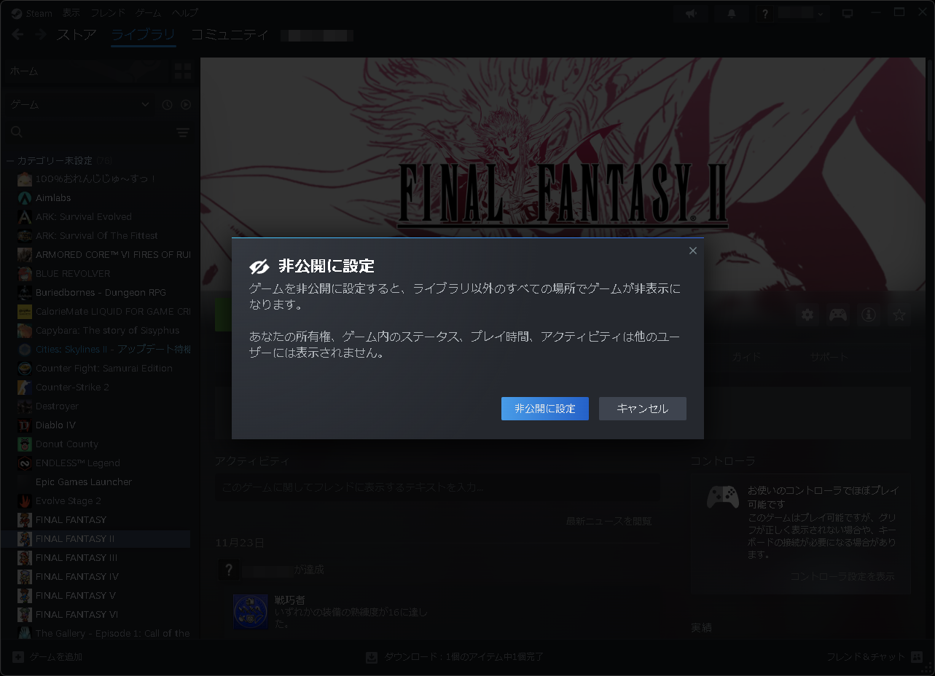The image size is (935, 676).
Task: Go back with the left arrow
Action: click(17, 35)
